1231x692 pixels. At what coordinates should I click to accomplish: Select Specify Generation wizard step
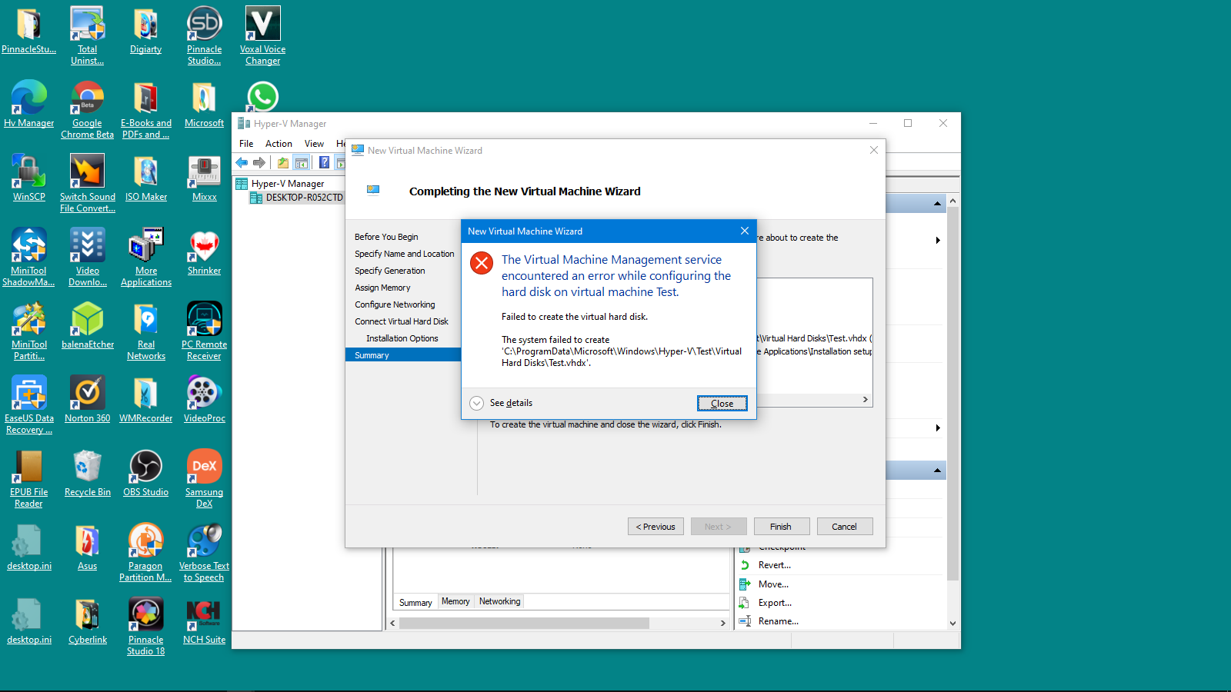tap(389, 271)
